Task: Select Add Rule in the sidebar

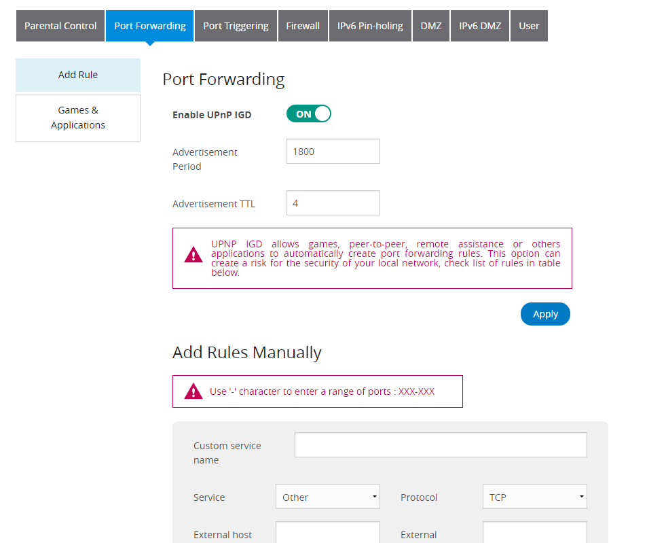Action: click(x=77, y=75)
